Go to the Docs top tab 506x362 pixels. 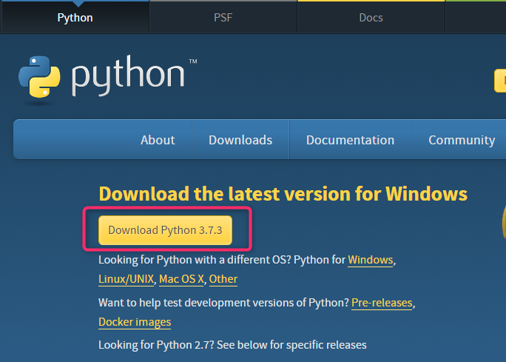[x=371, y=17]
